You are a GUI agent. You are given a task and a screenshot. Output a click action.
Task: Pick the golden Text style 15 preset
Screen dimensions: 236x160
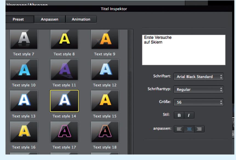(x=105, y=101)
